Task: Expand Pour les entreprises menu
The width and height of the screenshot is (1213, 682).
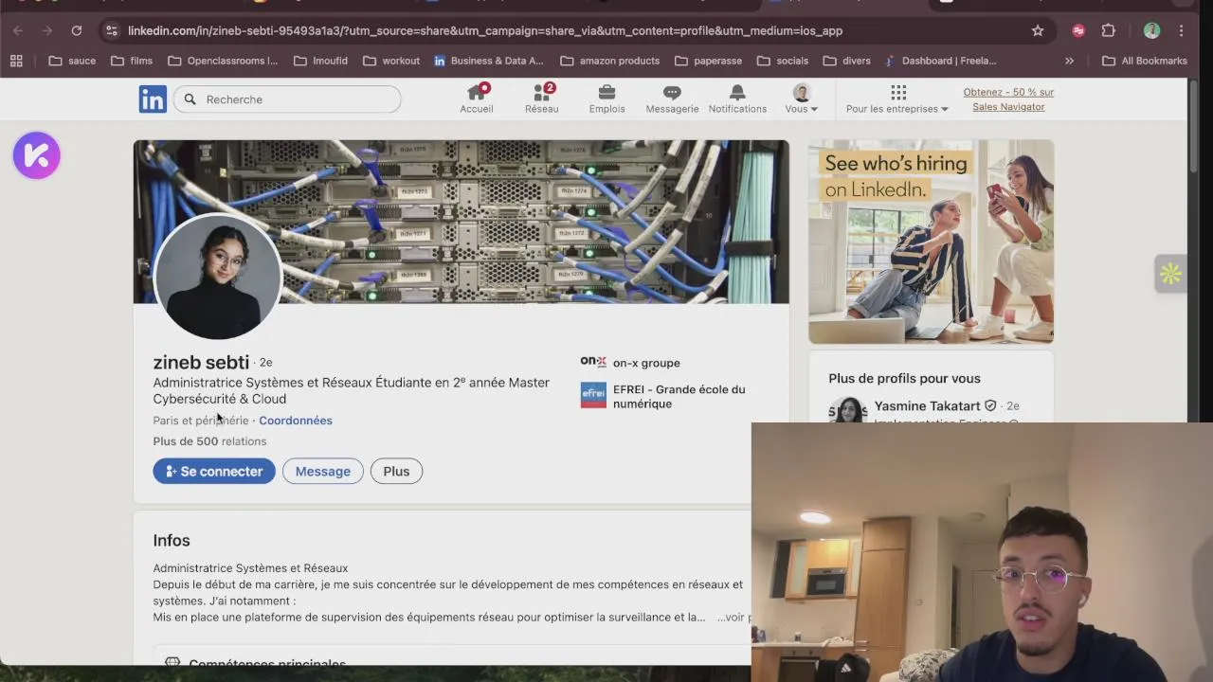Action: (897, 99)
